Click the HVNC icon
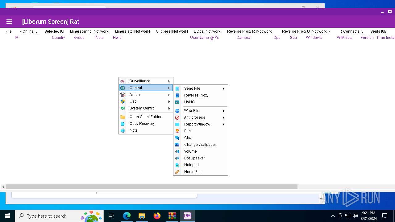395x222 pixels. pyautogui.click(x=177, y=102)
